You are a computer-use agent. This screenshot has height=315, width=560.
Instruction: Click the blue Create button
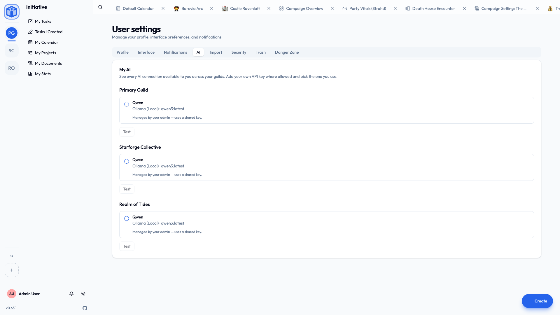click(537, 301)
